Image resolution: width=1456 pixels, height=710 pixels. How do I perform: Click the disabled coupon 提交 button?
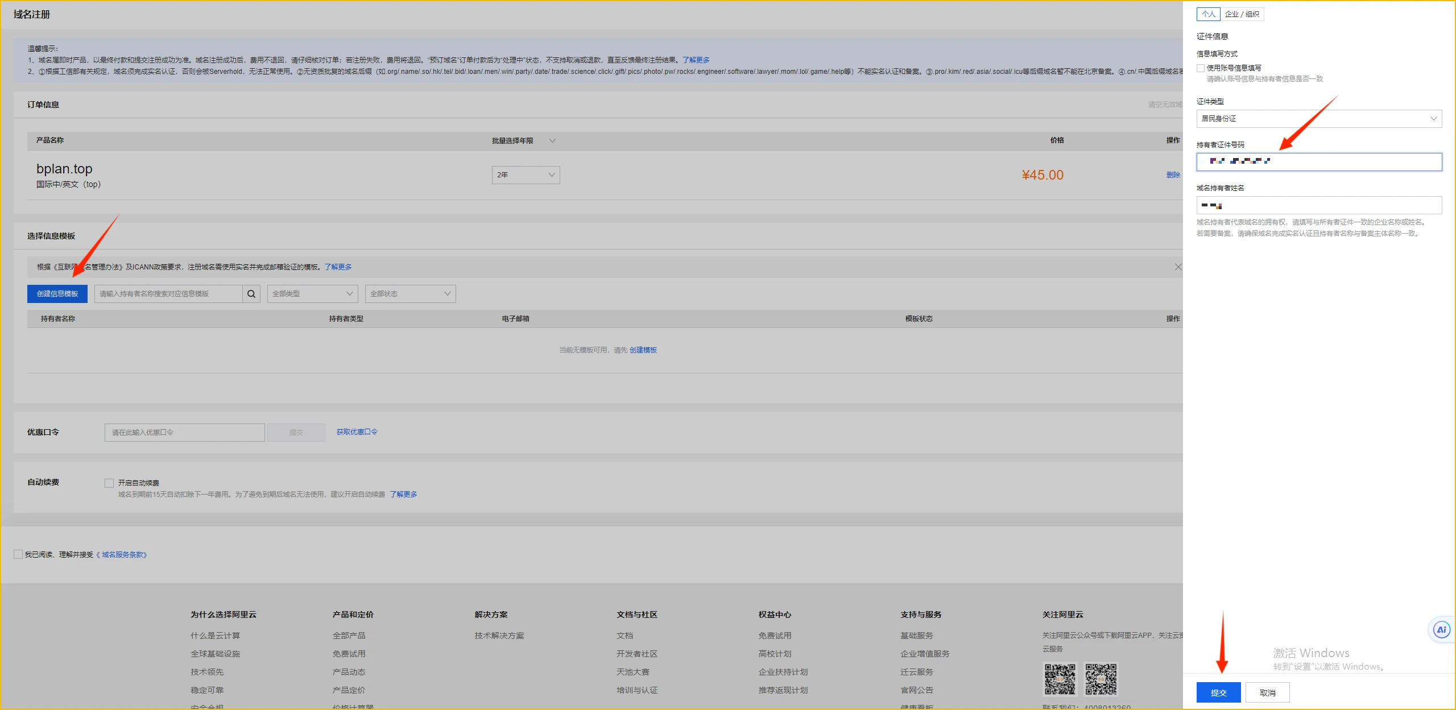[296, 433]
